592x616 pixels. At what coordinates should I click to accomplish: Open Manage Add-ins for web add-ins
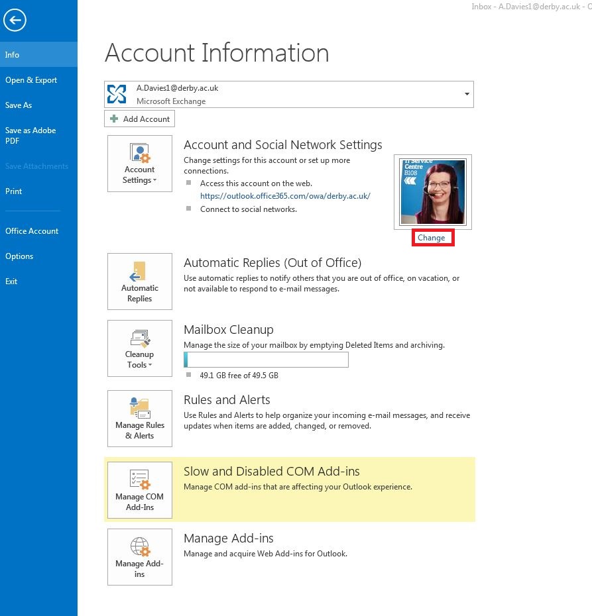pos(139,557)
